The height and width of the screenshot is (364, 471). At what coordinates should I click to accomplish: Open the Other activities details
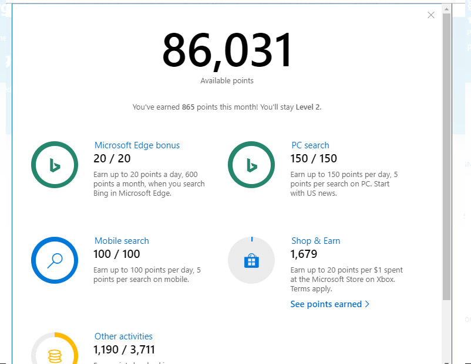(123, 336)
